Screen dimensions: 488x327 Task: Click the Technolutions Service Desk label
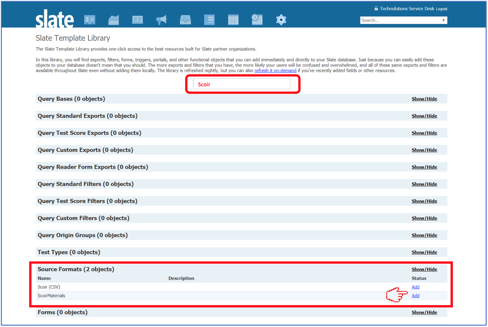point(407,9)
